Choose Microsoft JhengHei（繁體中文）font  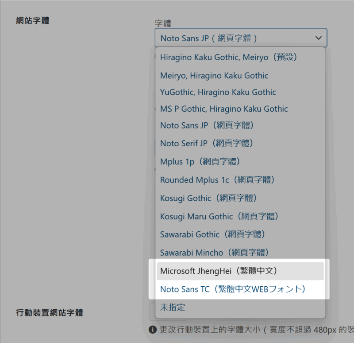coord(240,271)
